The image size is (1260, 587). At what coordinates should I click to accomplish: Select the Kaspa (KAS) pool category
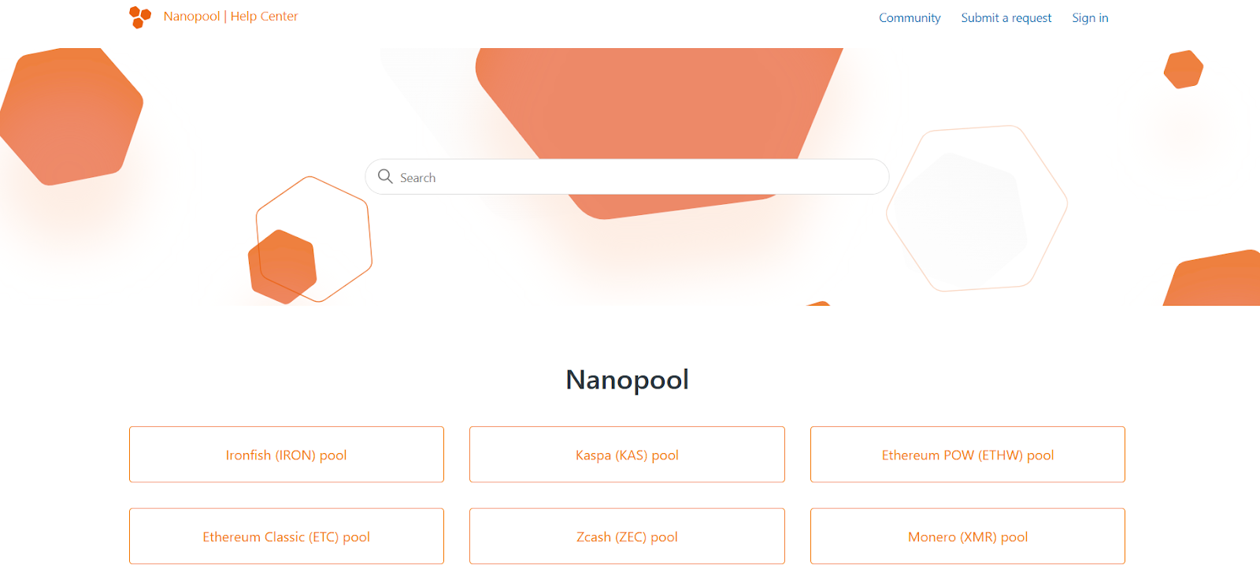pos(627,455)
